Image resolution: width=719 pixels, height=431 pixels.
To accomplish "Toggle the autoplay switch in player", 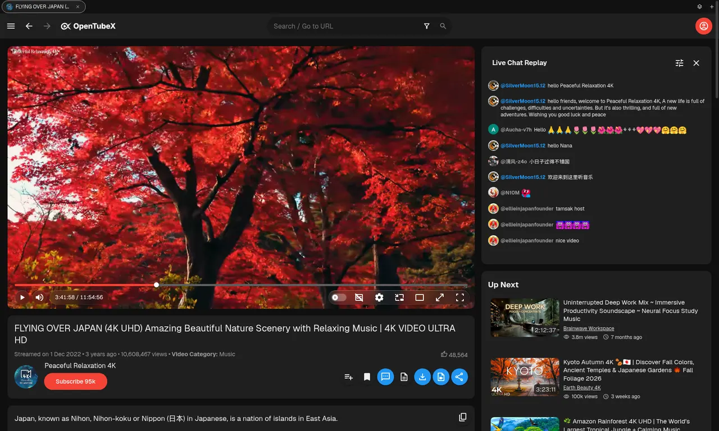I will coord(339,297).
